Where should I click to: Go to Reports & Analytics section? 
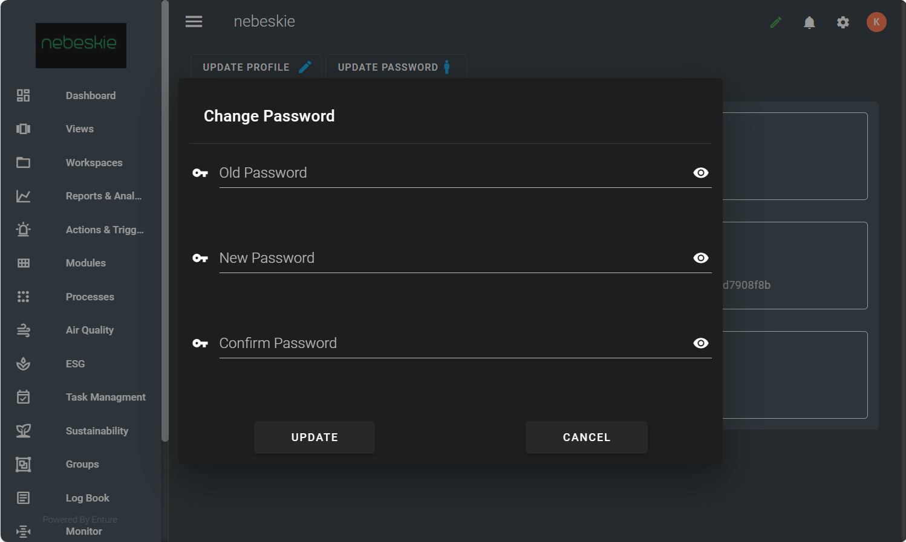103,196
